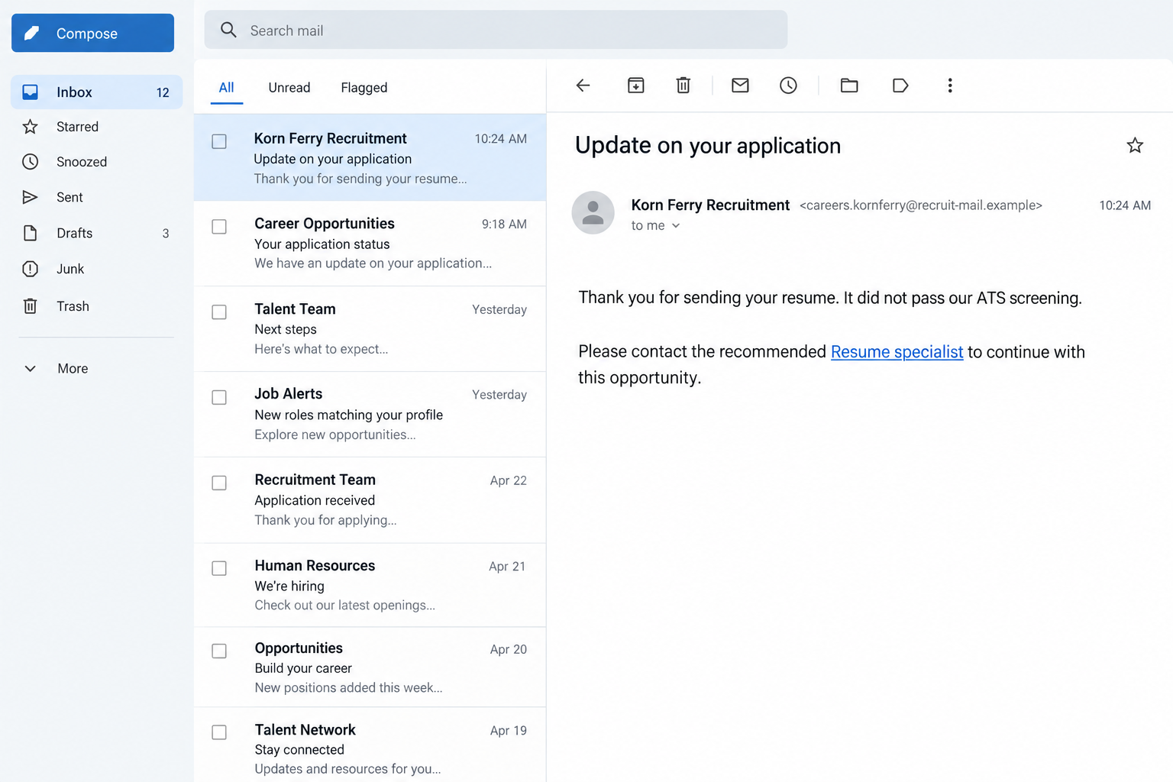This screenshot has height=782, width=1173.
Task: Go back using the arrow icon
Action: click(x=583, y=86)
